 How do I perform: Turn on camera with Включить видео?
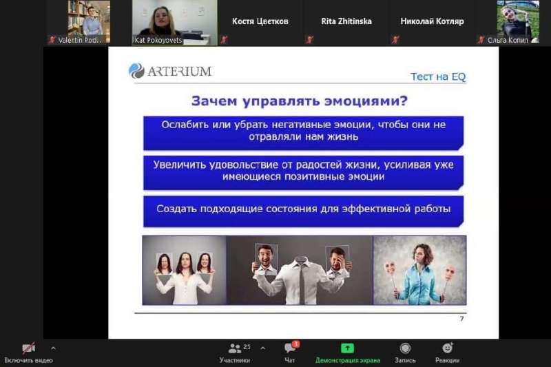pos(28,353)
